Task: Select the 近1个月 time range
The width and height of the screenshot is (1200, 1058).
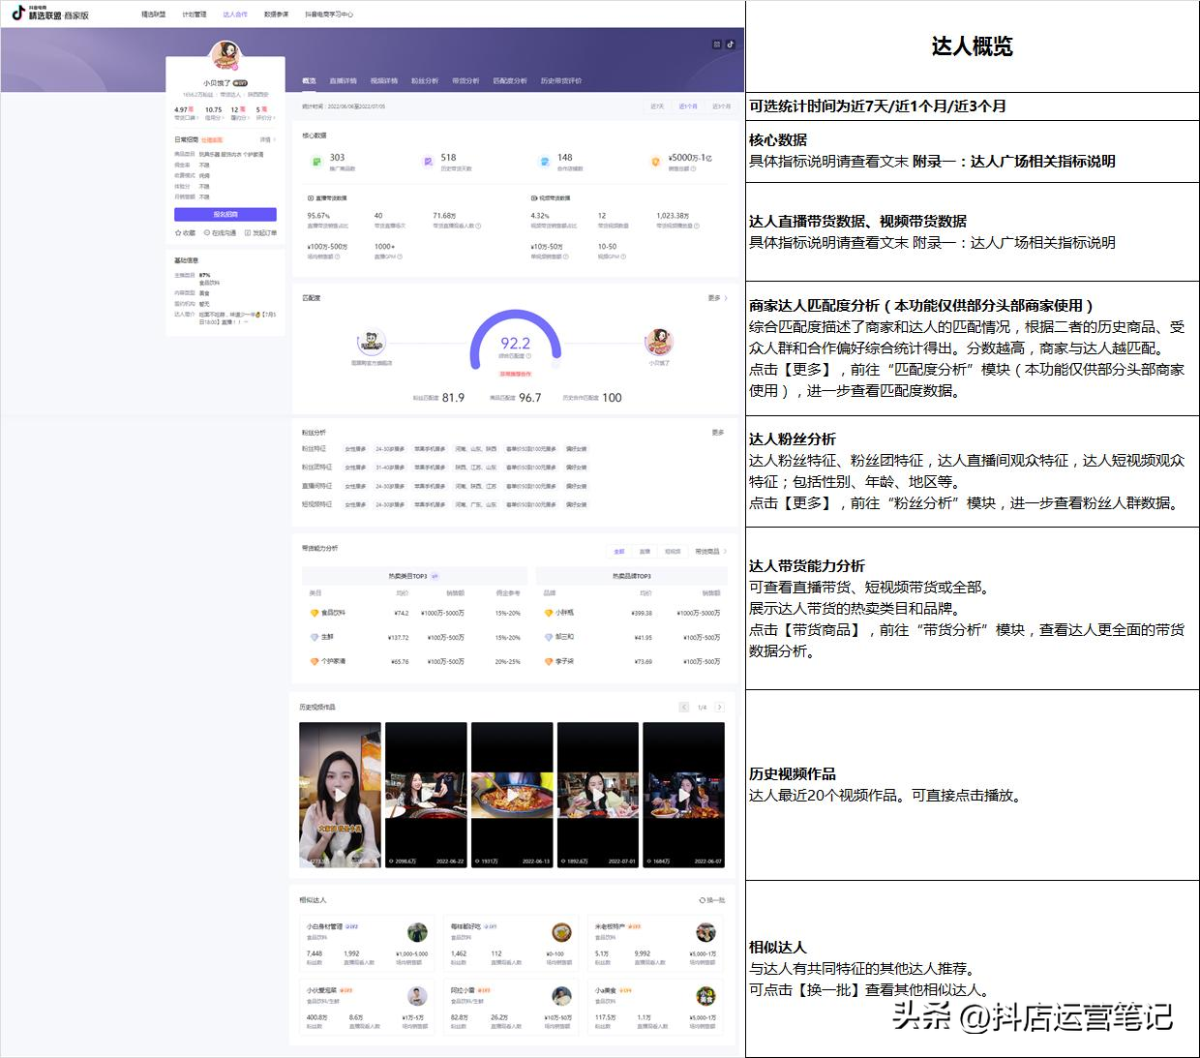Action: click(688, 106)
